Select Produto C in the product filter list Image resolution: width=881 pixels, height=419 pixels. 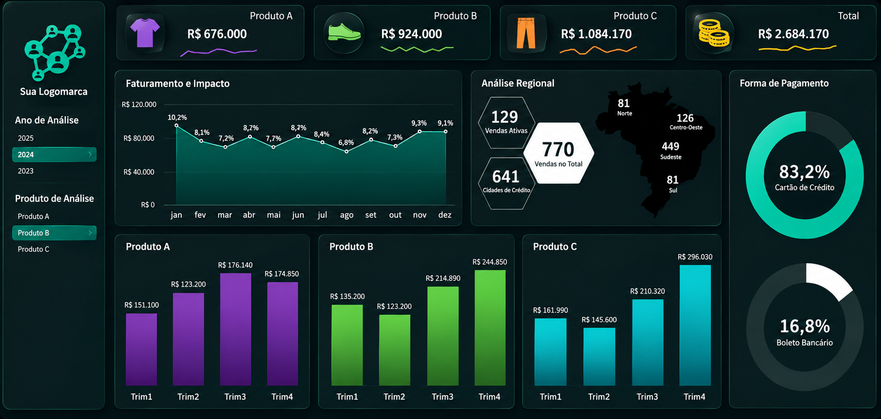point(33,249)
